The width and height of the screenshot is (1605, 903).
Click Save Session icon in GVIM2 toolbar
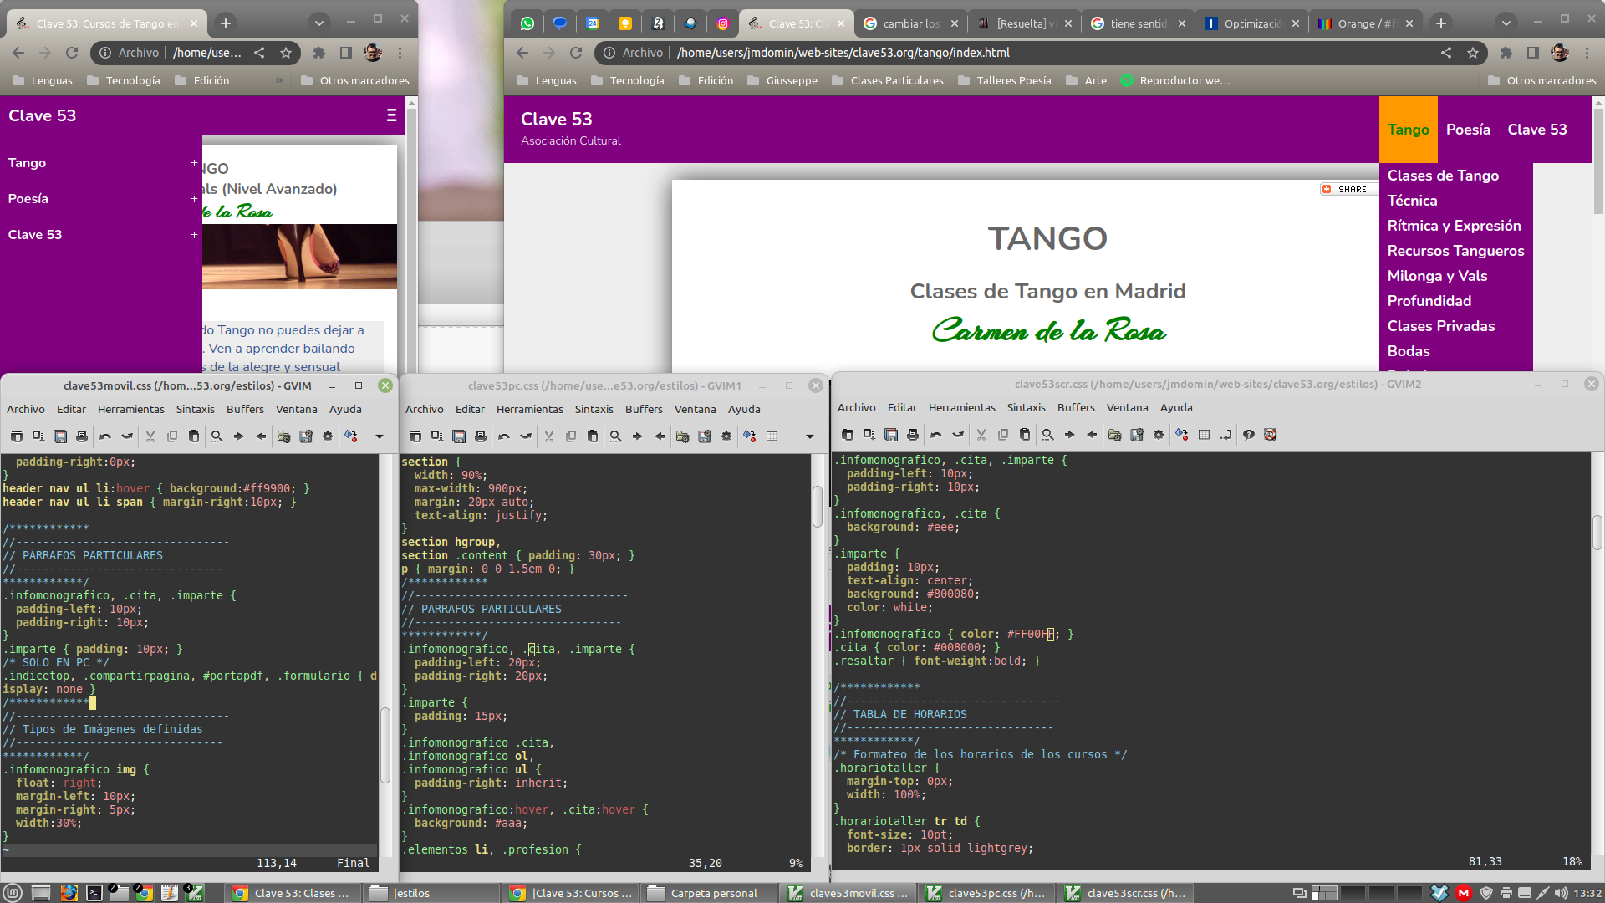[1137, 435]
